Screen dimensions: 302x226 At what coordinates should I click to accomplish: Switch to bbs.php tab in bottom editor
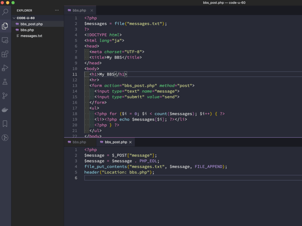pos(79,142)
